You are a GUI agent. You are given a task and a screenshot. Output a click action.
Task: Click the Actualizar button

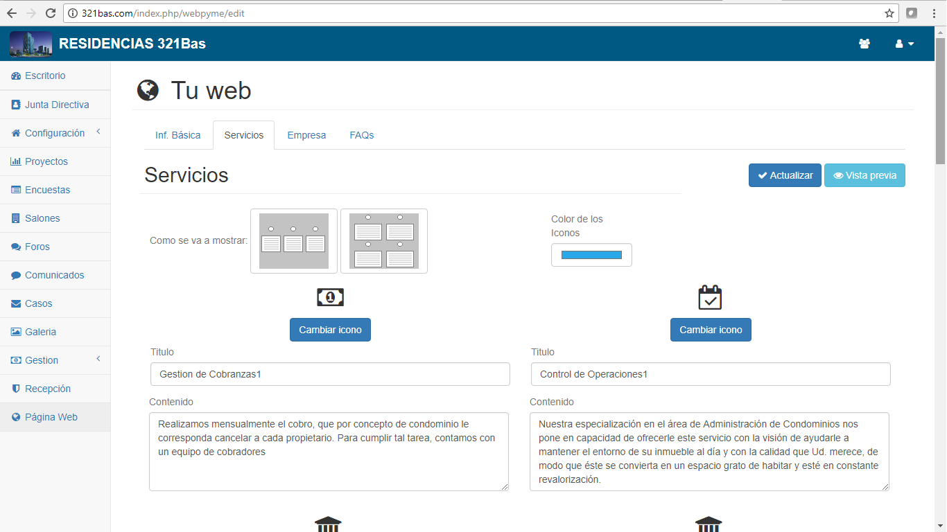click(785, 175)
